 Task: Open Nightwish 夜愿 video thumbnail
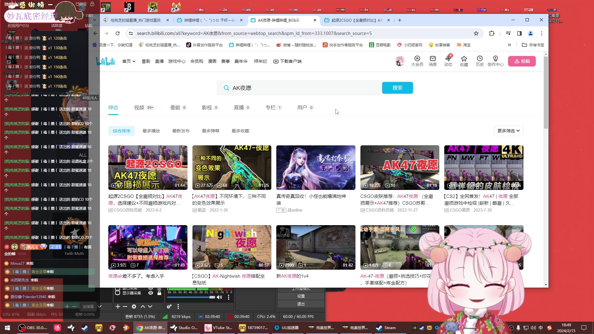232,247
